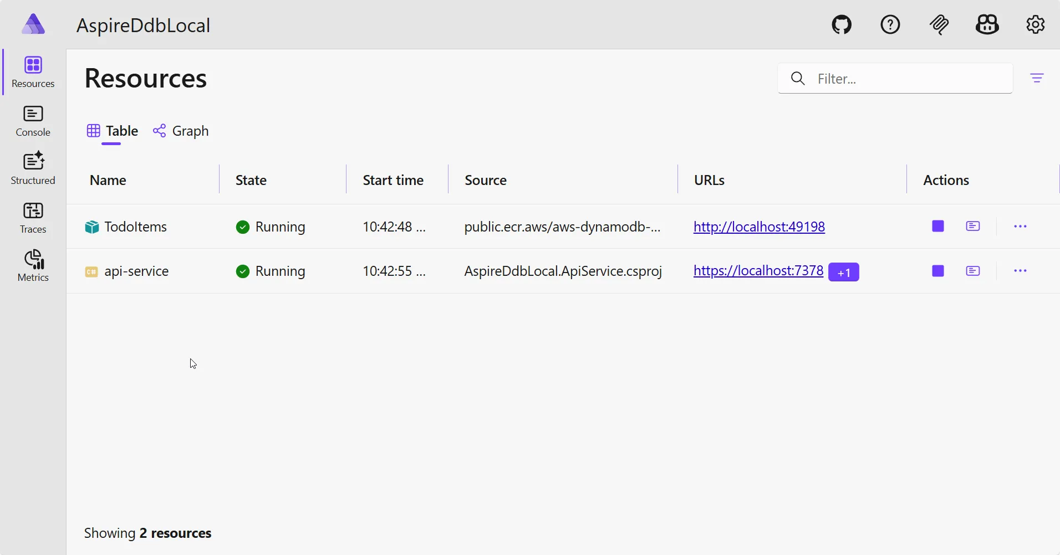Open https://localhost:7378 link

pos(758,271)
